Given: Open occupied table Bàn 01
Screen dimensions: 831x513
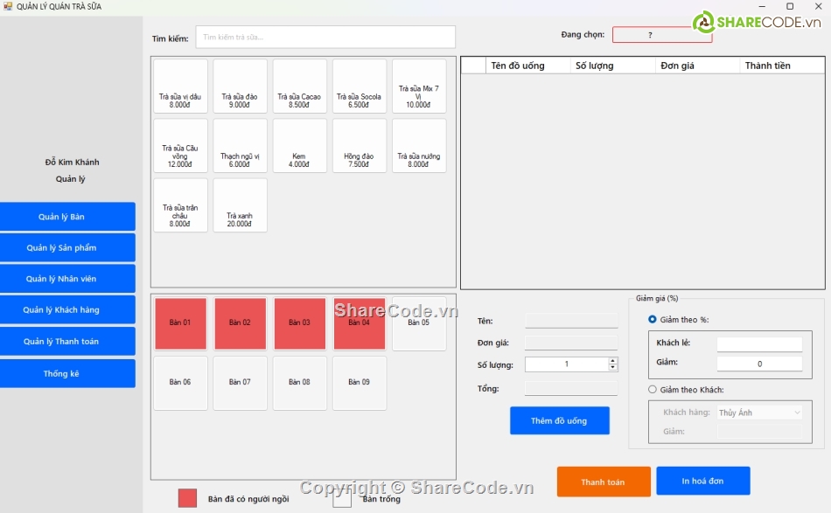Looking at the screenshot, I should [x=180, y=323].
